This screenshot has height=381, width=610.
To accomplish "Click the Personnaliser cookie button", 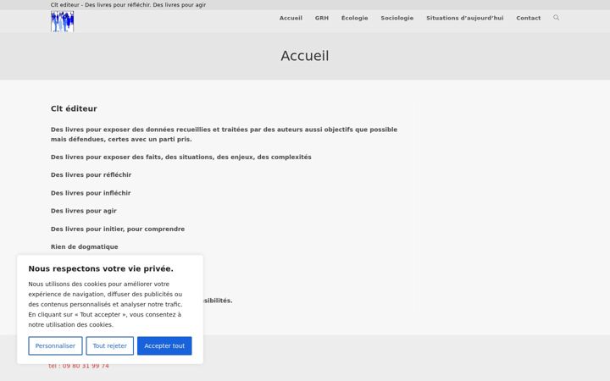I will (x=55, y=345).
